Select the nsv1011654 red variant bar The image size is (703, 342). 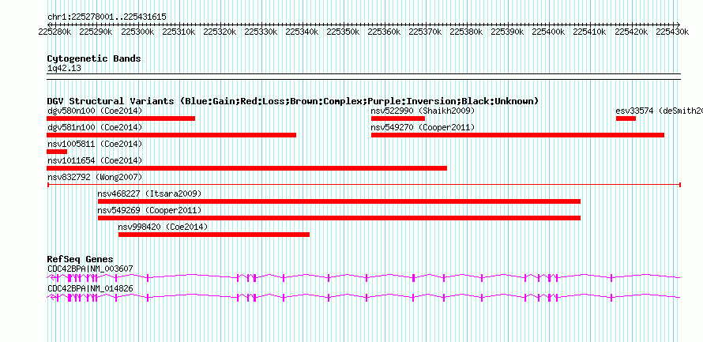(x=246, y=168)
